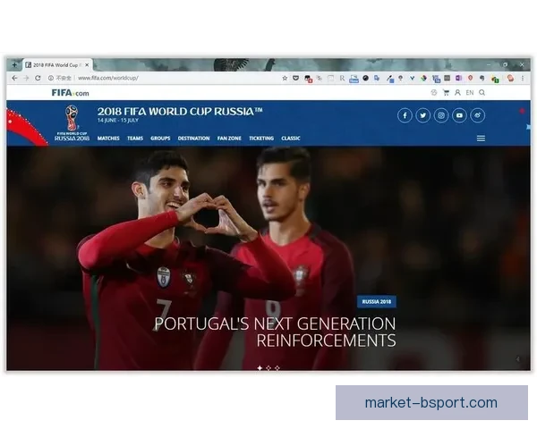Open FIFA's YouTube channel icon
This screenshot has width=537, height=429.
pos(459,115)
